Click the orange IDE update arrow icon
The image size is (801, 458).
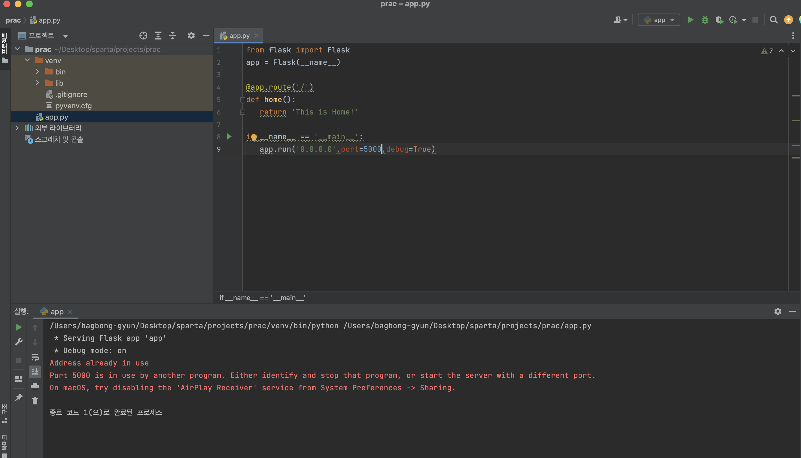pos(788,20)
